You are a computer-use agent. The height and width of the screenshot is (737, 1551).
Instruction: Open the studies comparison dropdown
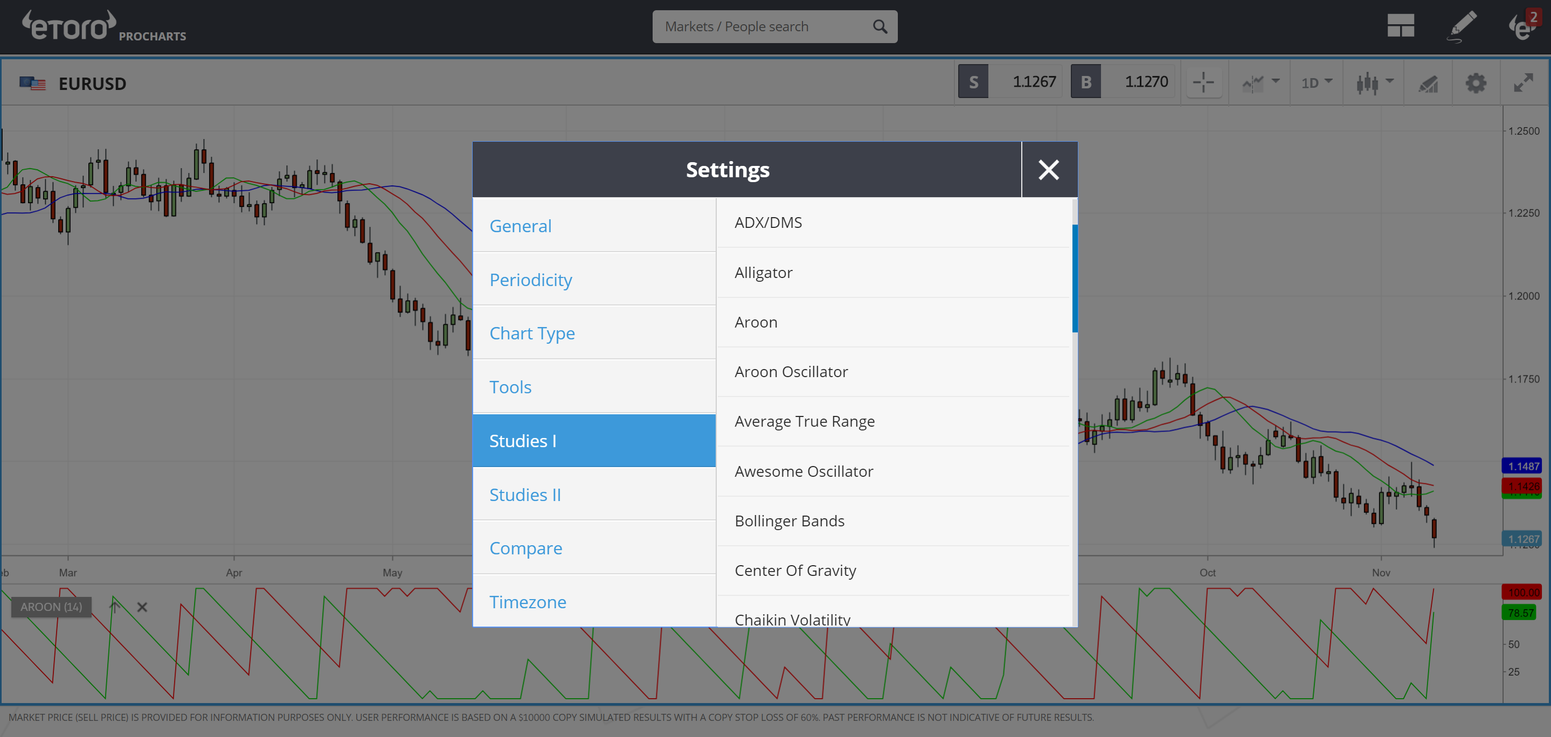(1260, 82)
